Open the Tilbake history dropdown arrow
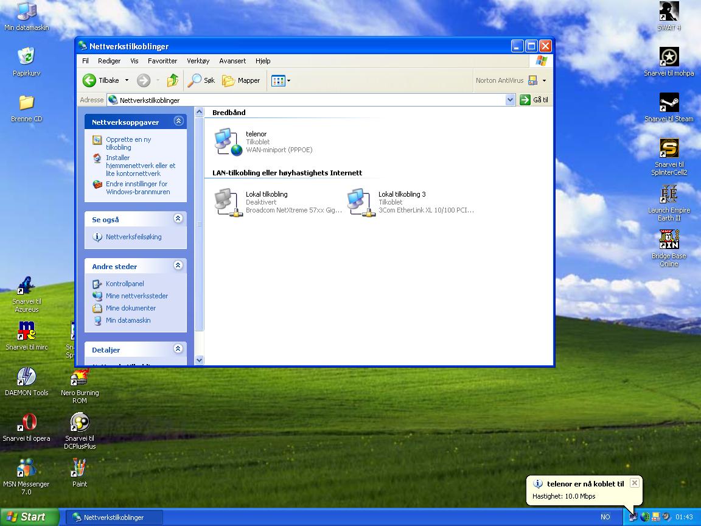This screenshot has width=701, height=526. click(x=127, y=80)
